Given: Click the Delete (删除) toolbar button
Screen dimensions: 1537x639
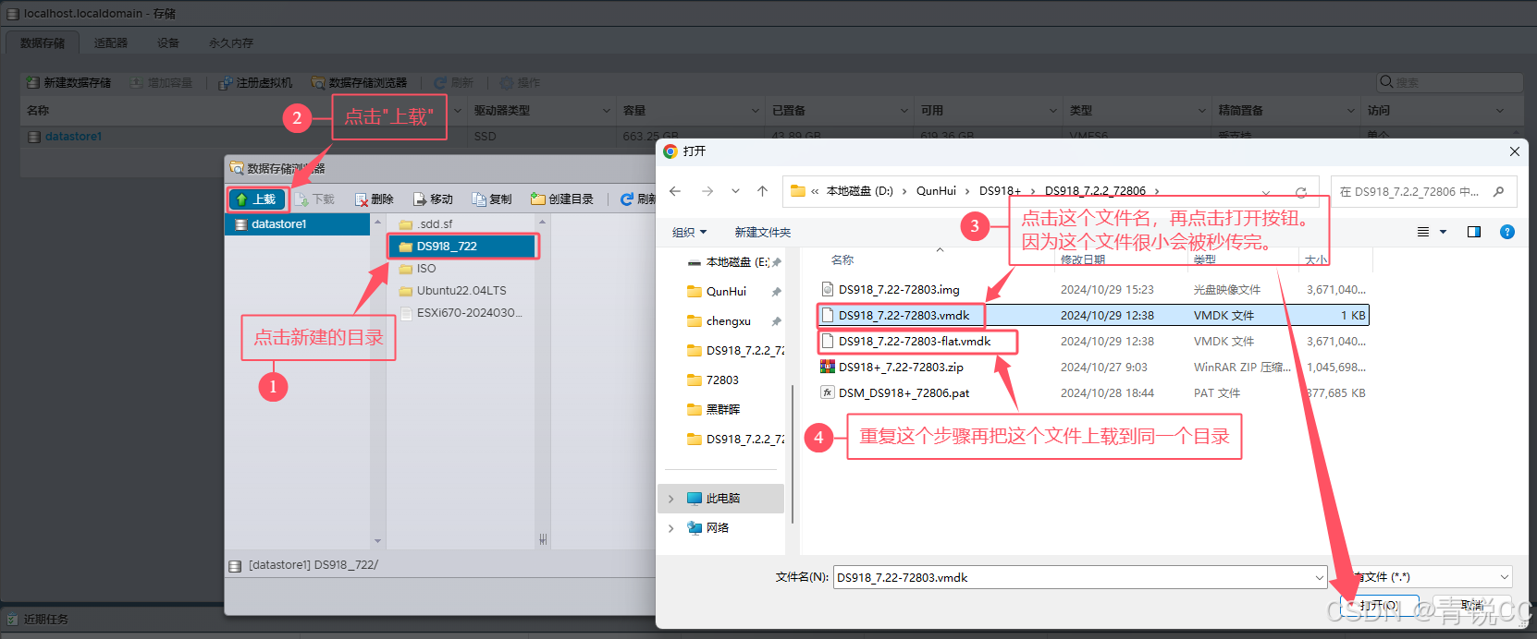Looking at the screenshot, I should (x=375, y=199).
